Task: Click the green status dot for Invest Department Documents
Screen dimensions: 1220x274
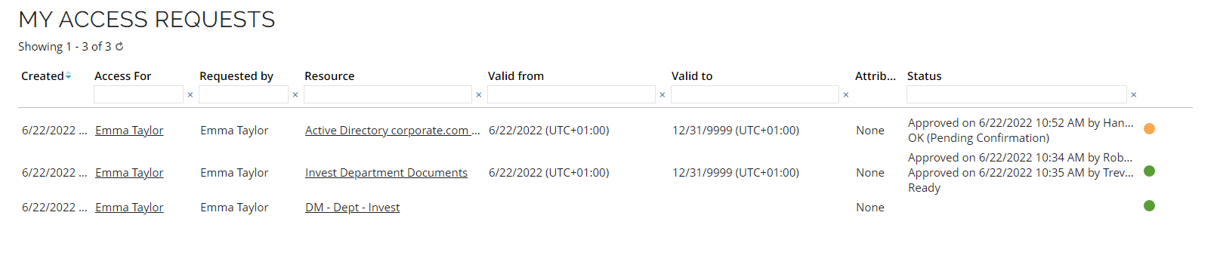Action: coord(1149,171)
